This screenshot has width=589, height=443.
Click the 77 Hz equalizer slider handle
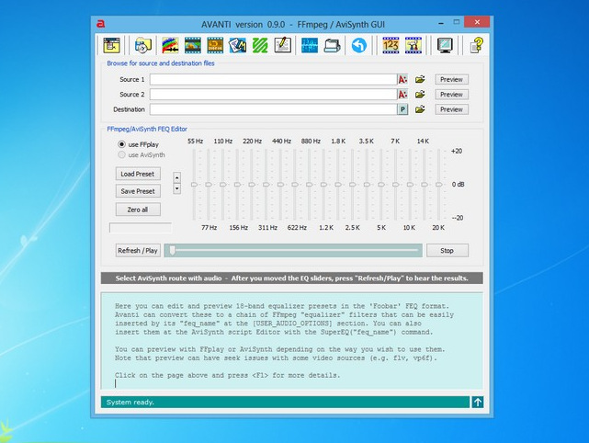pos(209,185)
